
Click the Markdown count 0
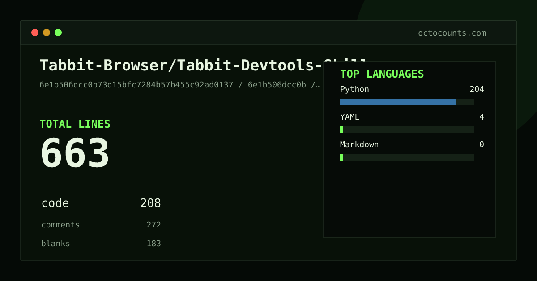coord(482,145)
